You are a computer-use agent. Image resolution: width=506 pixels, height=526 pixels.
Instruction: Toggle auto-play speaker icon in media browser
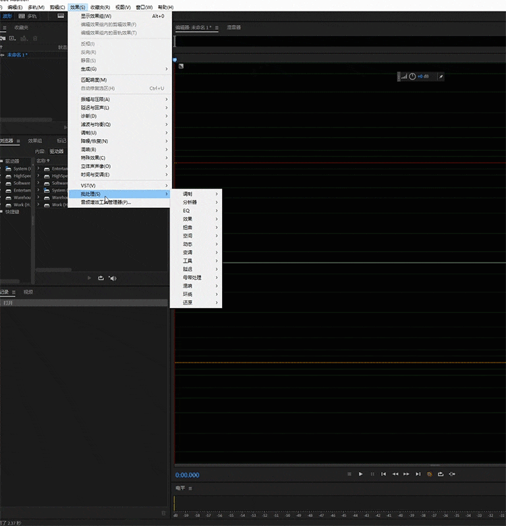click(x=113, y=278)
